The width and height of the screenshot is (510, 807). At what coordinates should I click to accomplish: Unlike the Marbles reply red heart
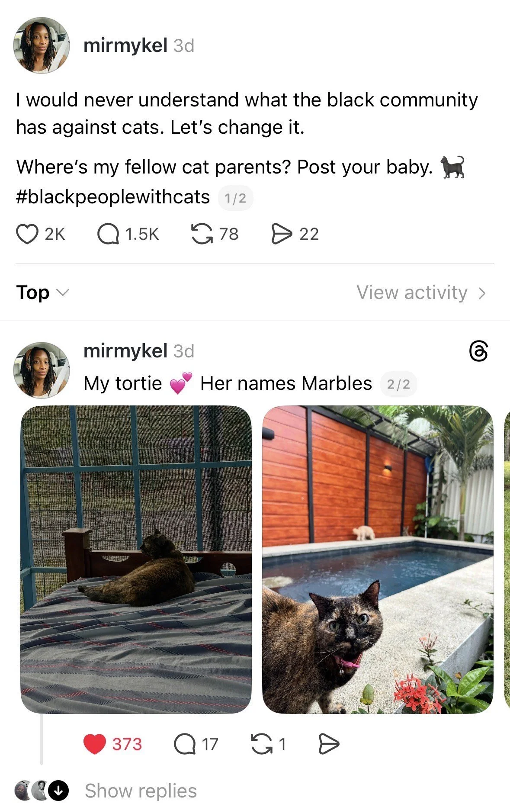tap(95, 744)
